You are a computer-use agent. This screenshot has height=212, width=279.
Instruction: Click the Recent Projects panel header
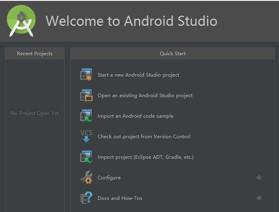coord(35,53)
